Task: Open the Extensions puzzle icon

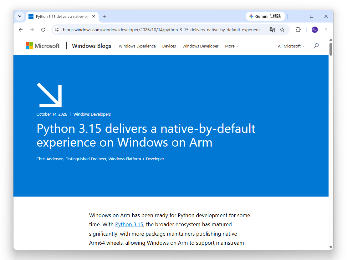Action: (298, 30)
